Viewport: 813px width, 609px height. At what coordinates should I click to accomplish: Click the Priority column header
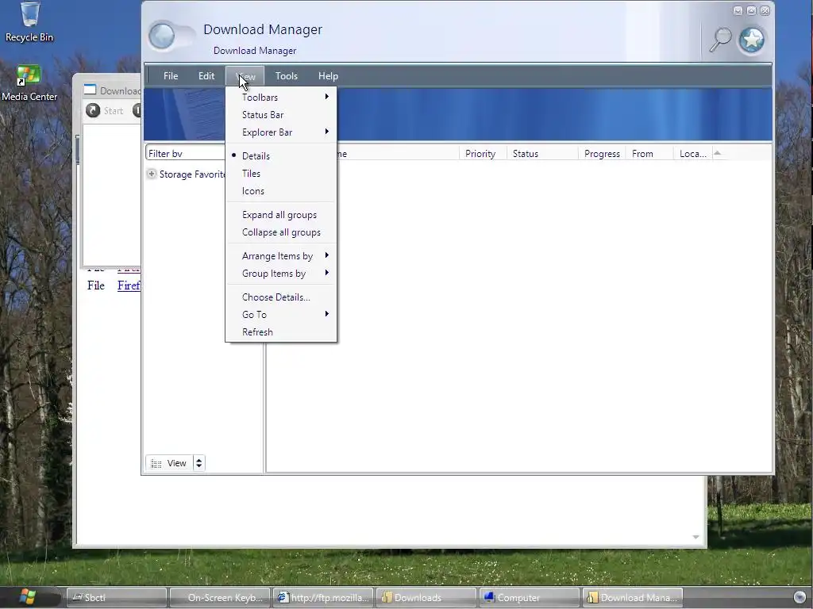point(483,154)
